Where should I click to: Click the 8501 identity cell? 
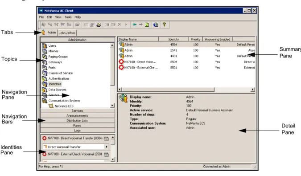[173, 67]
